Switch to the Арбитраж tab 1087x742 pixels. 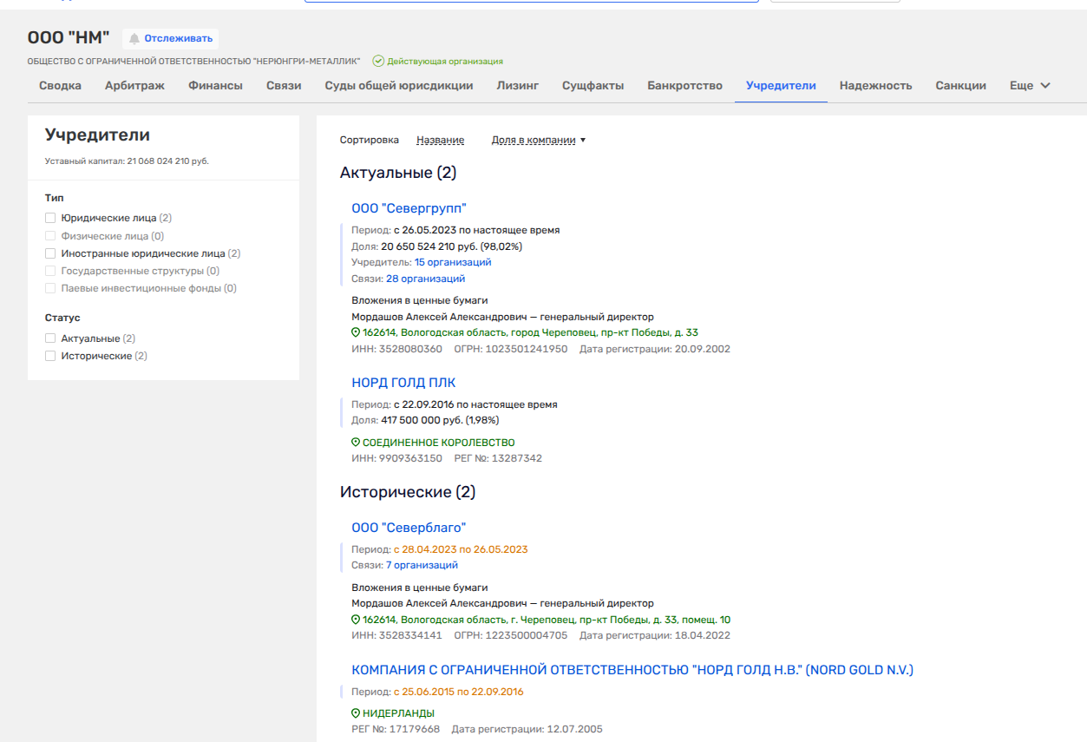134,86
